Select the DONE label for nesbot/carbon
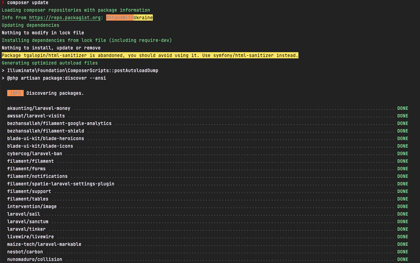420x263 pixels. coord(402,252)
